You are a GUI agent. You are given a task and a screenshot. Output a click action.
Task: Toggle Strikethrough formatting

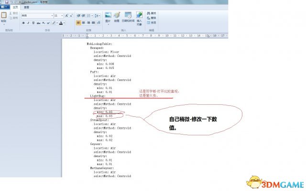click(x=38, y=23)
